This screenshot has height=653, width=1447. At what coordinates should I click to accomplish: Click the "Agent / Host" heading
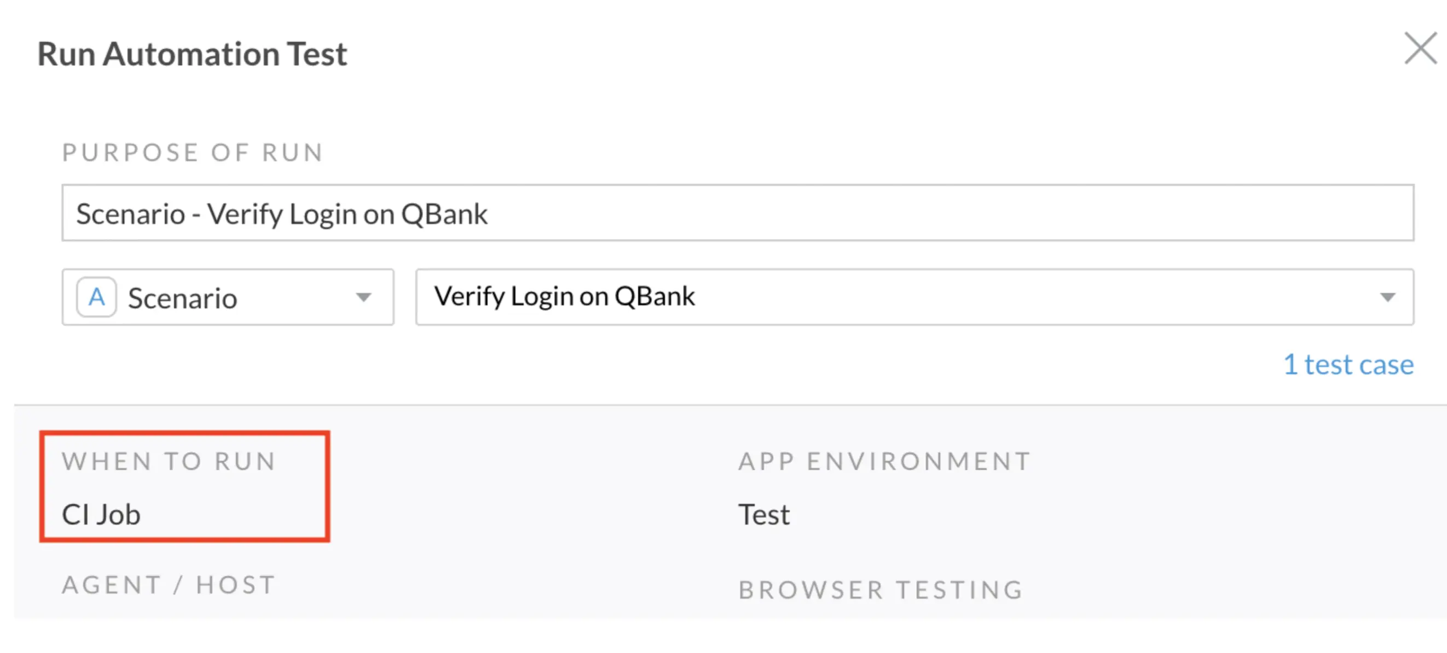click(x=169, y=585)
